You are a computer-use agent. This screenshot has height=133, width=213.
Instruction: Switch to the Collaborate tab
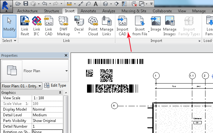tap(162, 11)
